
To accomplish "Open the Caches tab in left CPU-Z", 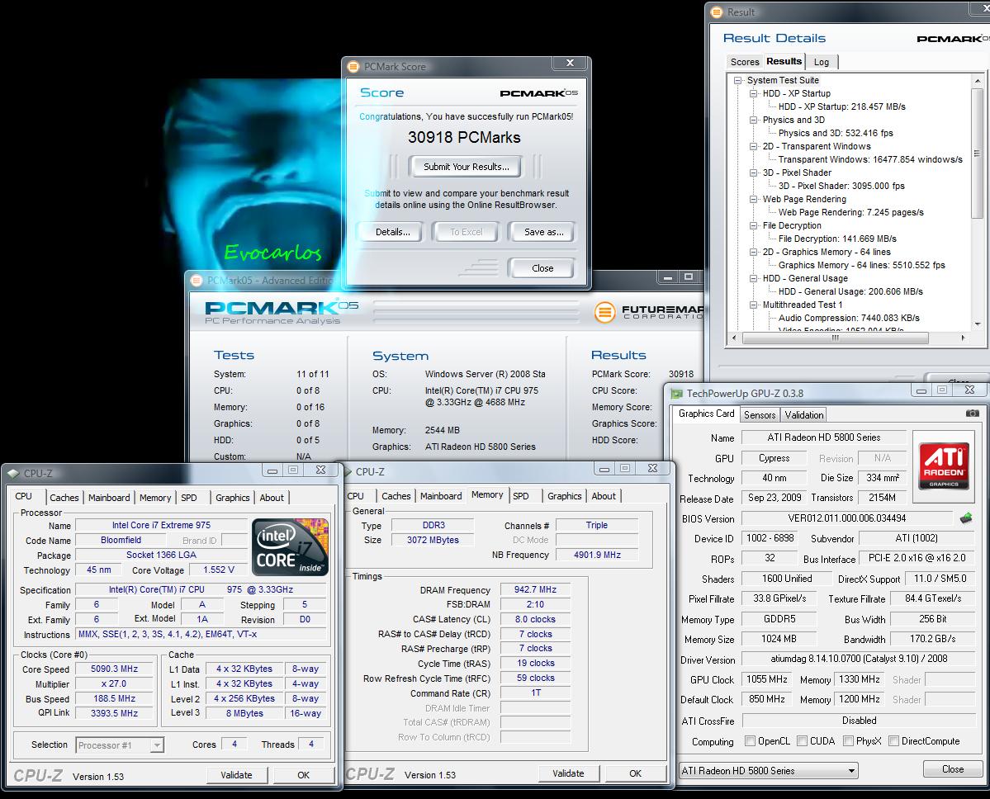I will coord(64,498).
